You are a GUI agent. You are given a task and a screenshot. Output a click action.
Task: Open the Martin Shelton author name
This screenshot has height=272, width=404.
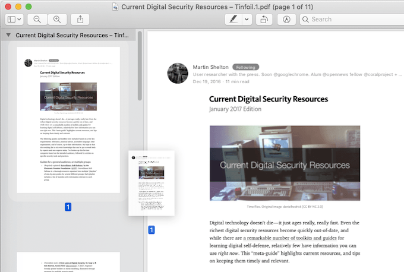point(210,67)
